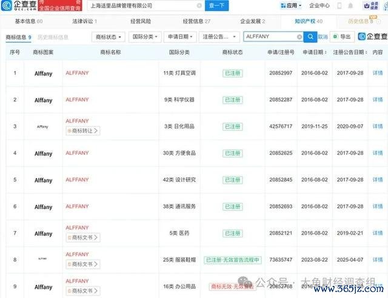Switch to 知识产权 tab

point(309,21)
